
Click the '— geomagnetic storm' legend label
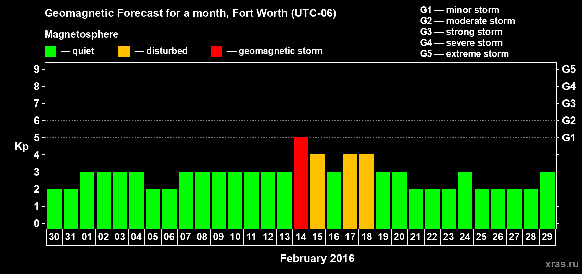point(275,51)
